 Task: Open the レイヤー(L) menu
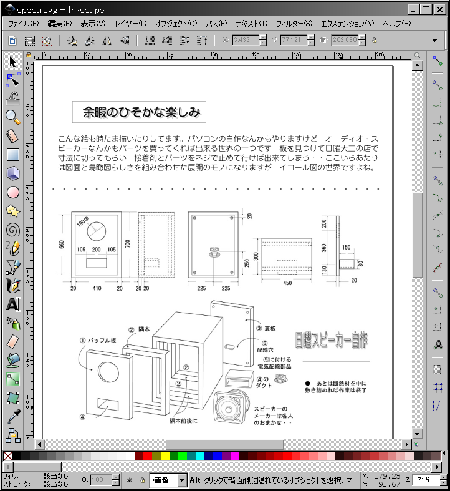pyautogui.click(x=131, y=24)
